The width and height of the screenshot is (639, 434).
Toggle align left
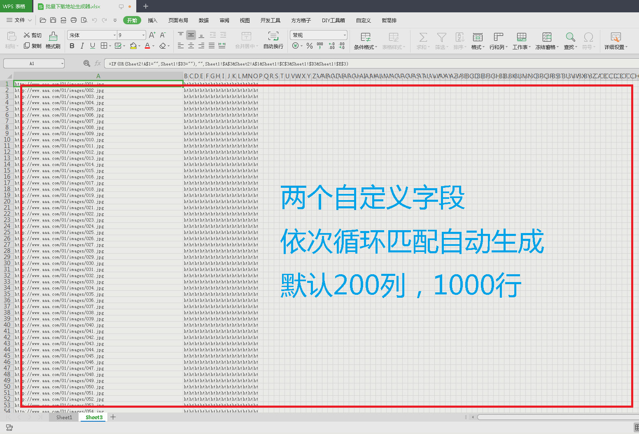coord(181,46)
